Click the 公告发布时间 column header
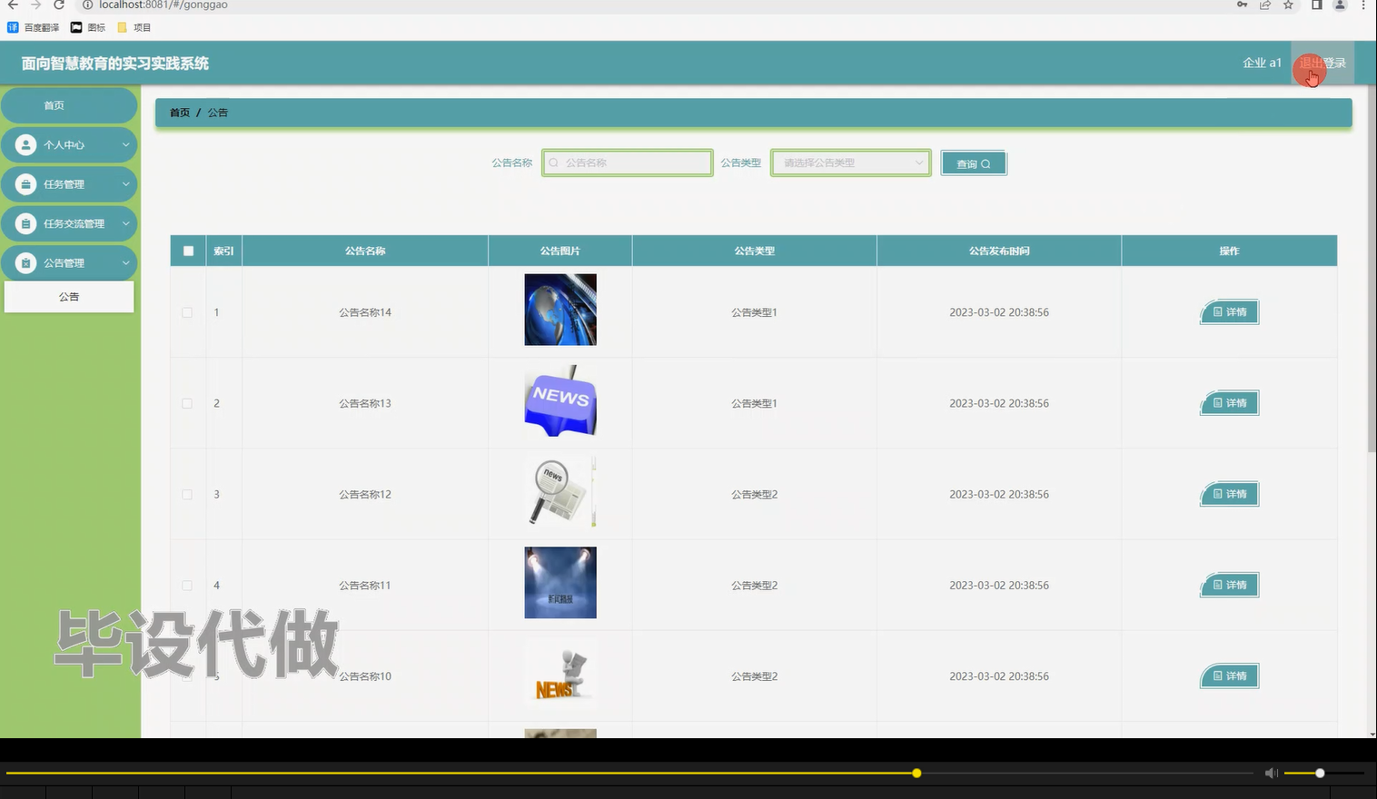1377x799 pixels. click(999, 251)
